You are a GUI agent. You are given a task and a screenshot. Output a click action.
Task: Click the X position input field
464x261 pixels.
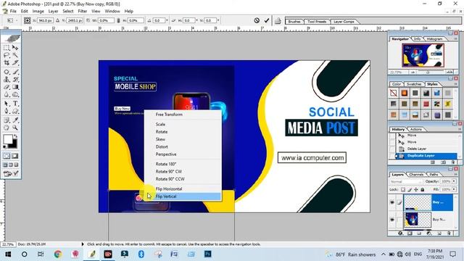tap(45, 20)
